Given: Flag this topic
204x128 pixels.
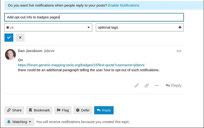Looking at the screenshot, I should click(x=63, y=110).
